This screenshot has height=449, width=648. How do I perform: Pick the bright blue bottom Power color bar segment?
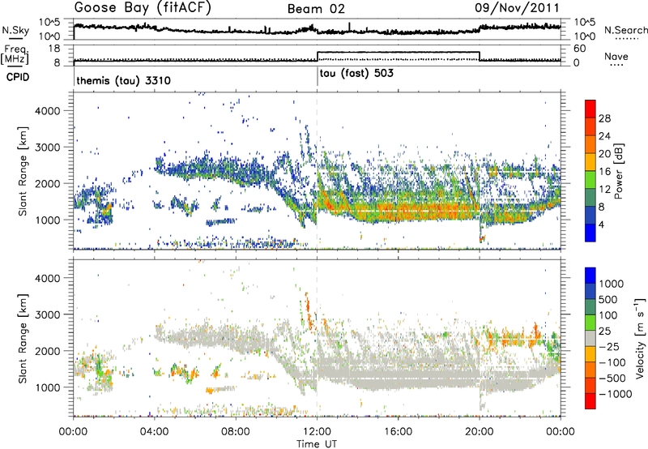tap(590, 233)
